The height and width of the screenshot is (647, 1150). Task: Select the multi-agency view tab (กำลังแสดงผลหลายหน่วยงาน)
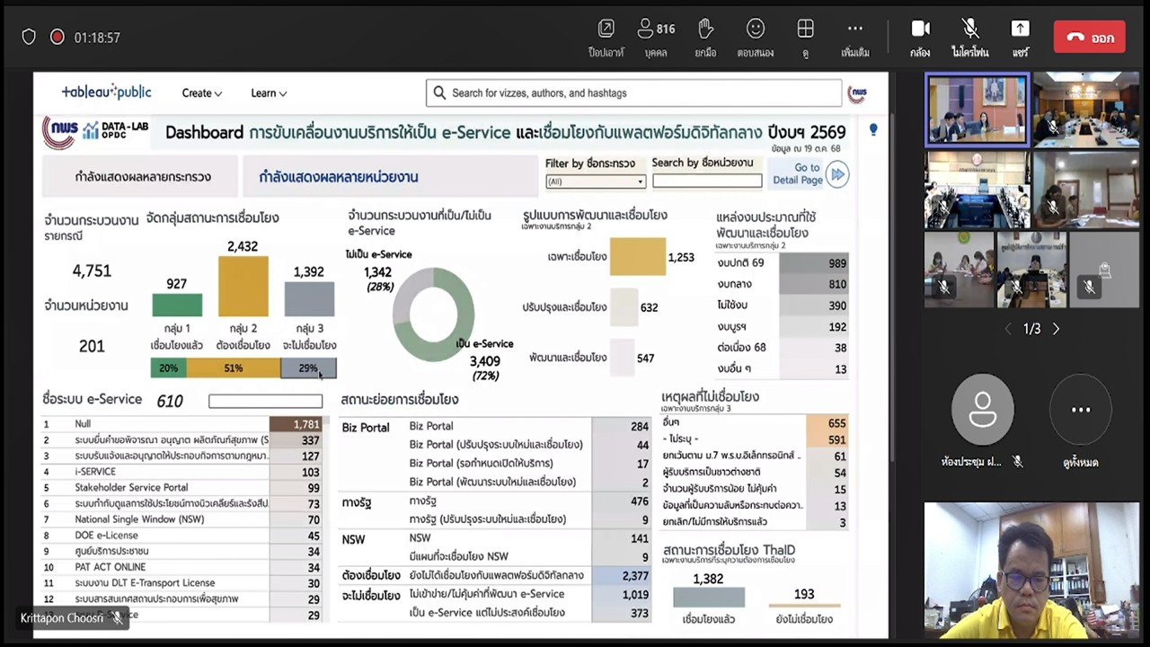tap(339, 177)
